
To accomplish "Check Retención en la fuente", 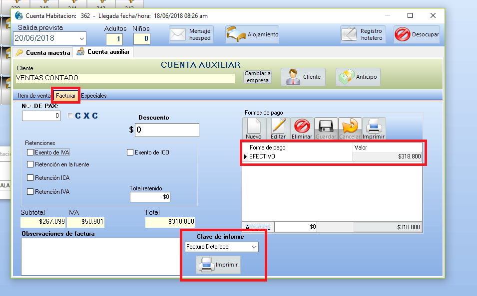I will tap(30, 164).
